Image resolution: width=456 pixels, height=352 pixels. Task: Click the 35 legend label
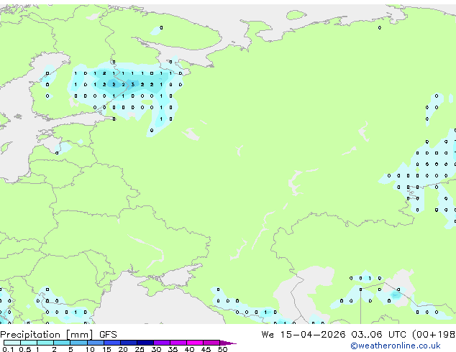(173, 349)
